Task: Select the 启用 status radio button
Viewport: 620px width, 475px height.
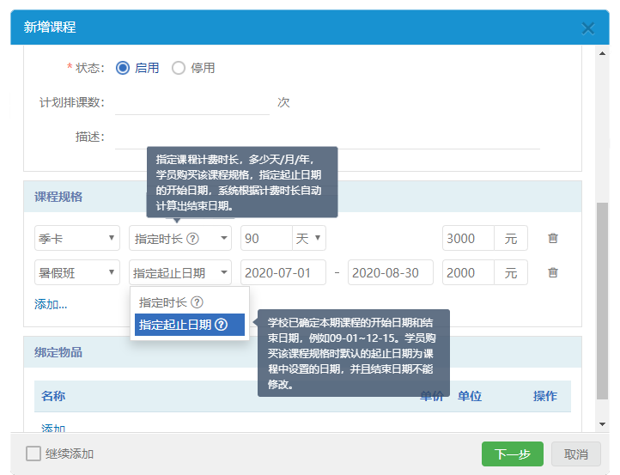Action: pos(123,68)
